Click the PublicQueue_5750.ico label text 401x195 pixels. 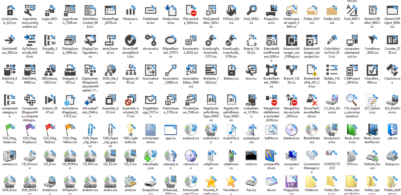tap(171, 110)
